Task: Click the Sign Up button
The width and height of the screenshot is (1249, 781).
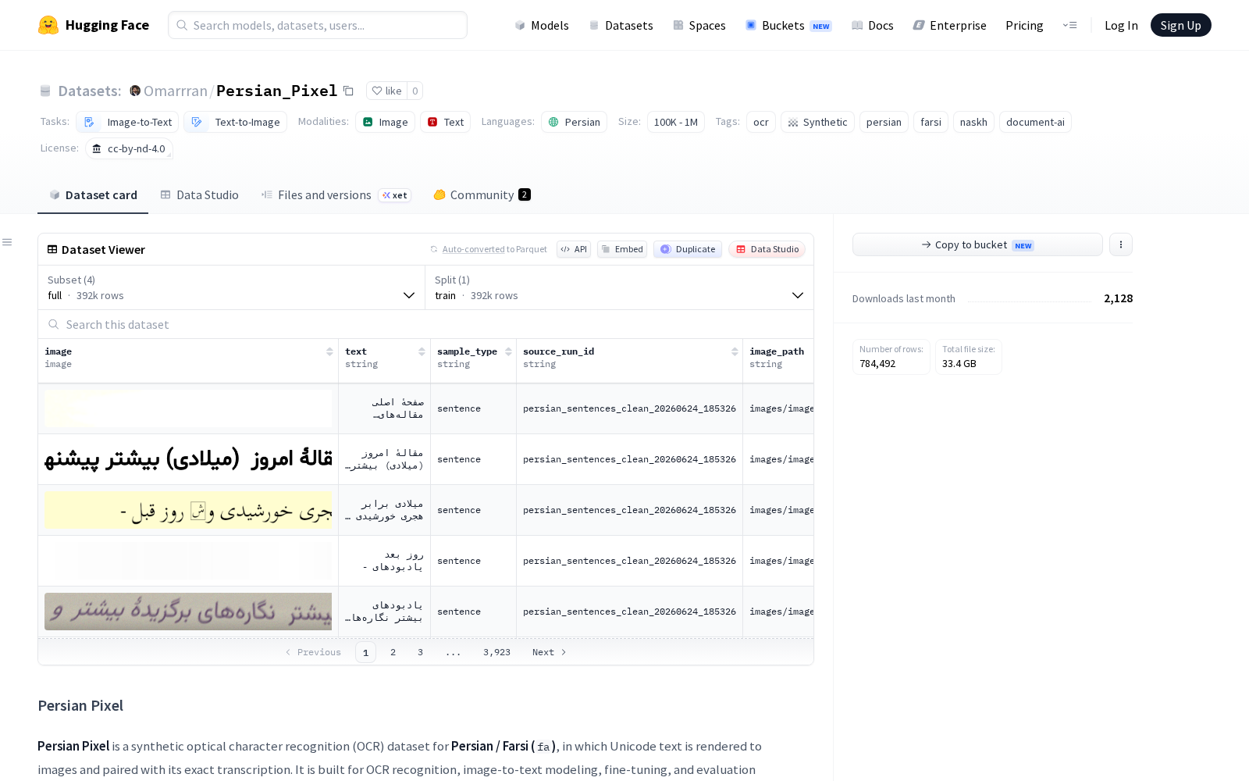Action: click(x=1180, y=25)
